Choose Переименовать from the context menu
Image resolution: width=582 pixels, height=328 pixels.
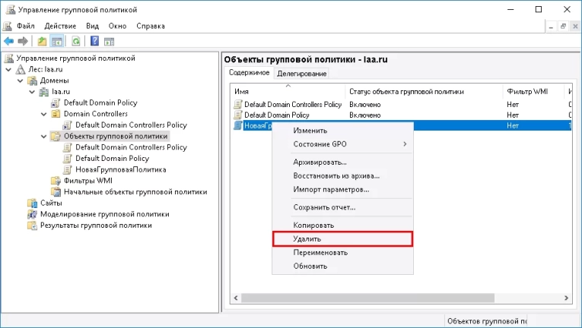(321, 253)
